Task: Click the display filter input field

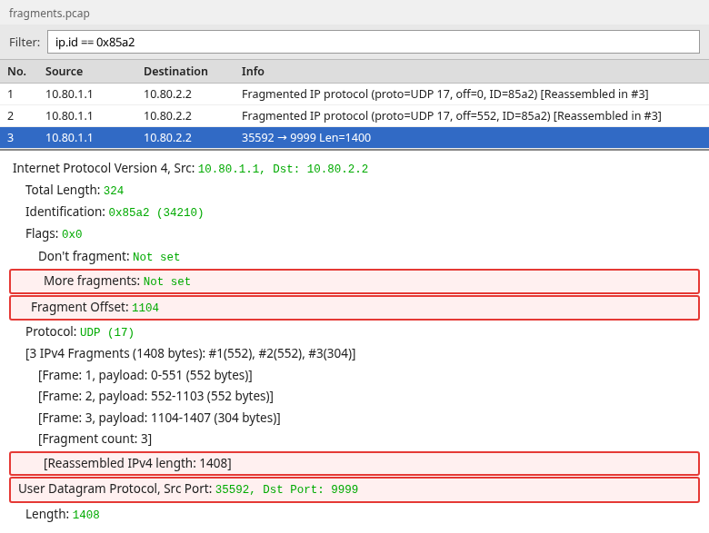Action: [x=373, y=42]
